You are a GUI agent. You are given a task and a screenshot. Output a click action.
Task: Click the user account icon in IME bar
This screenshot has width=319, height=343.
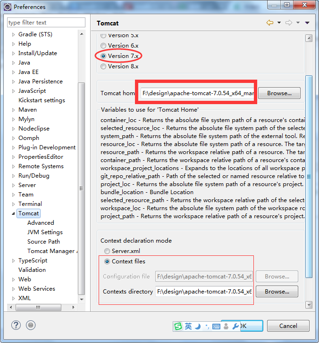[x=226, y=327]
